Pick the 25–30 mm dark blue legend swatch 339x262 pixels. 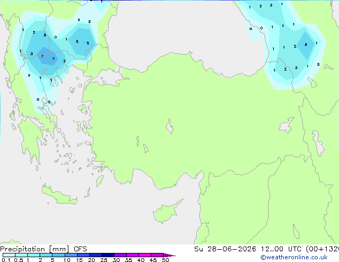click(x=107, y=255)
